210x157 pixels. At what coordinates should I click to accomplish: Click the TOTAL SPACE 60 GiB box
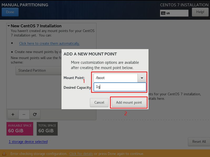pos(47,129)
